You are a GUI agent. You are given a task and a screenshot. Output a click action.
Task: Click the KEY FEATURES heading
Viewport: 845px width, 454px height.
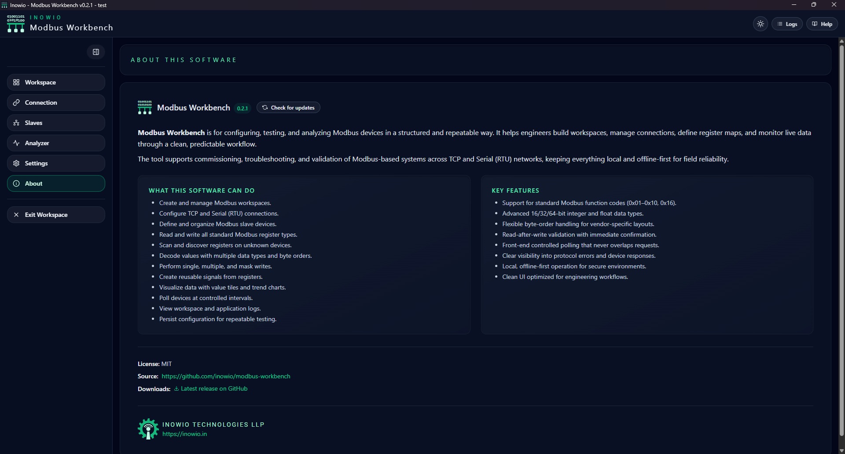click(x=515, y=190)
